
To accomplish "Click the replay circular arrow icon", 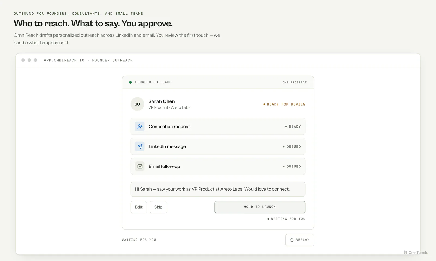I will [x=292, y=240].
